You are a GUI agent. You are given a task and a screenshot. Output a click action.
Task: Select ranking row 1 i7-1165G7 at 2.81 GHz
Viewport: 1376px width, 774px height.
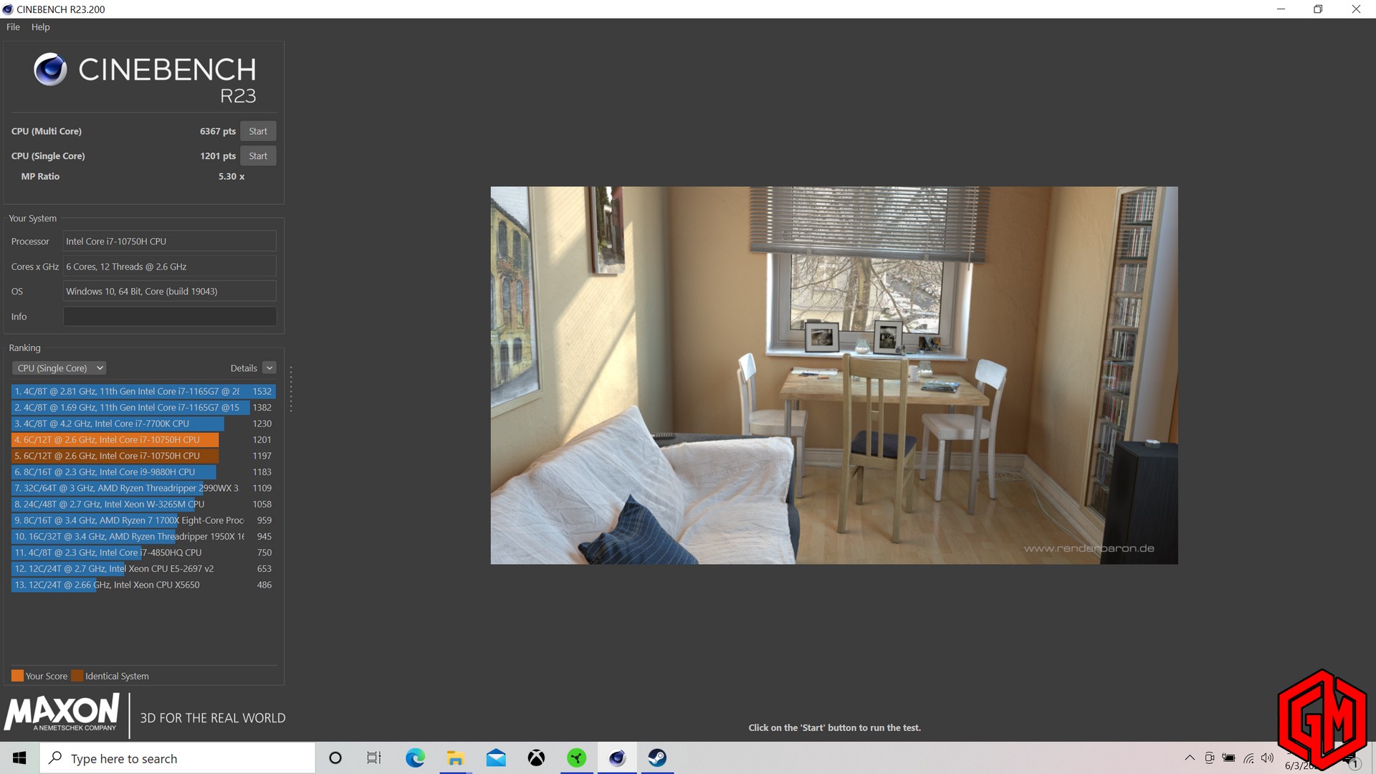[143, 391]
